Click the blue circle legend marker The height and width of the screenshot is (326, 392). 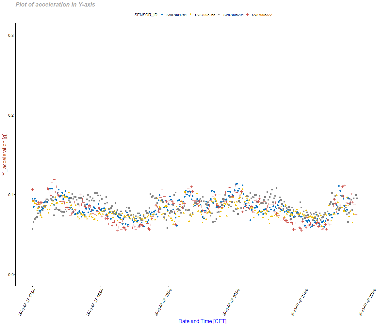(162, 15)
